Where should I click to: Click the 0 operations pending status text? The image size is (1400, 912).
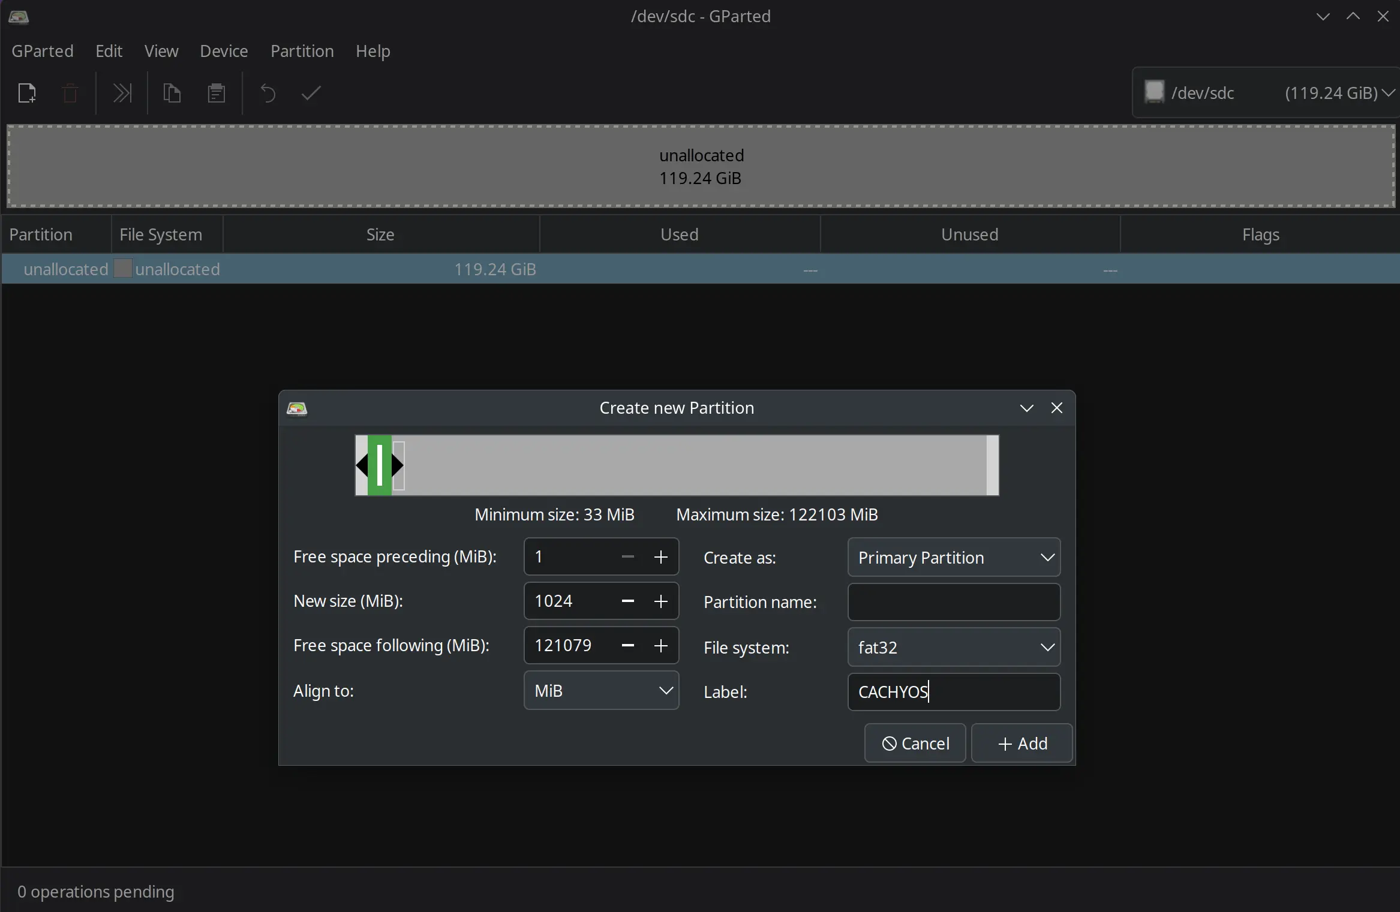(x=96, y=892)
